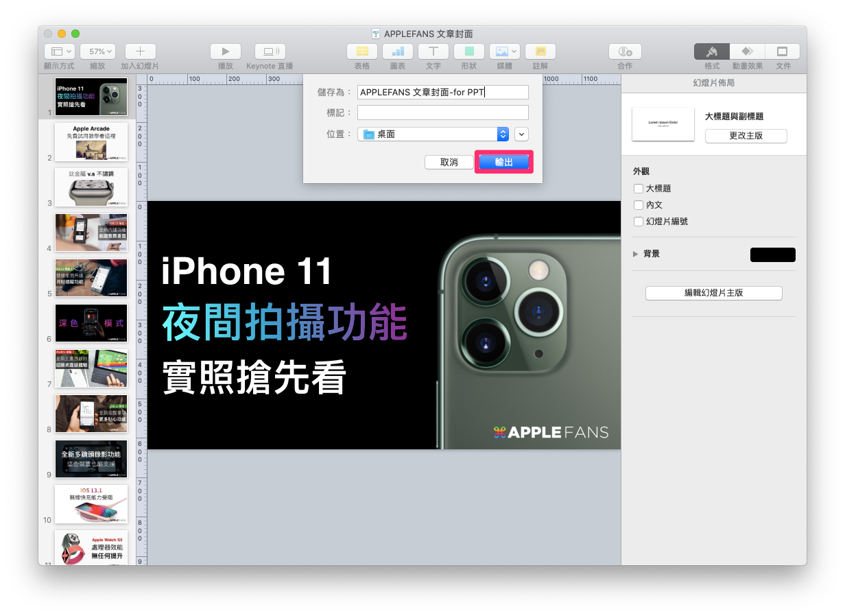This screenshot has height=616, width=845.
Task: Select the 實照搶先看 text on slide
Action: click(254, 377)
